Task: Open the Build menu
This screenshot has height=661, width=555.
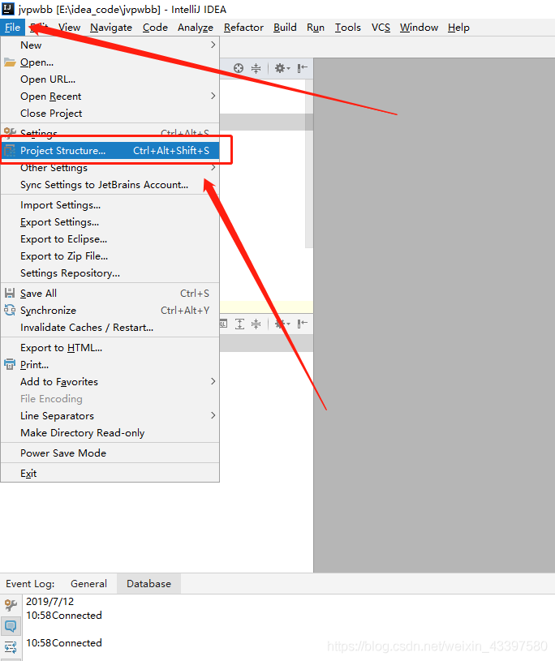Action: (285, 28)
